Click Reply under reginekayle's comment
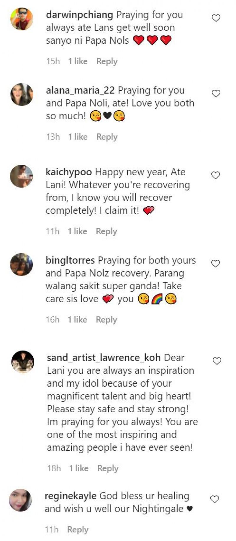Screen dimensions: 236x541 click(78, 530)
